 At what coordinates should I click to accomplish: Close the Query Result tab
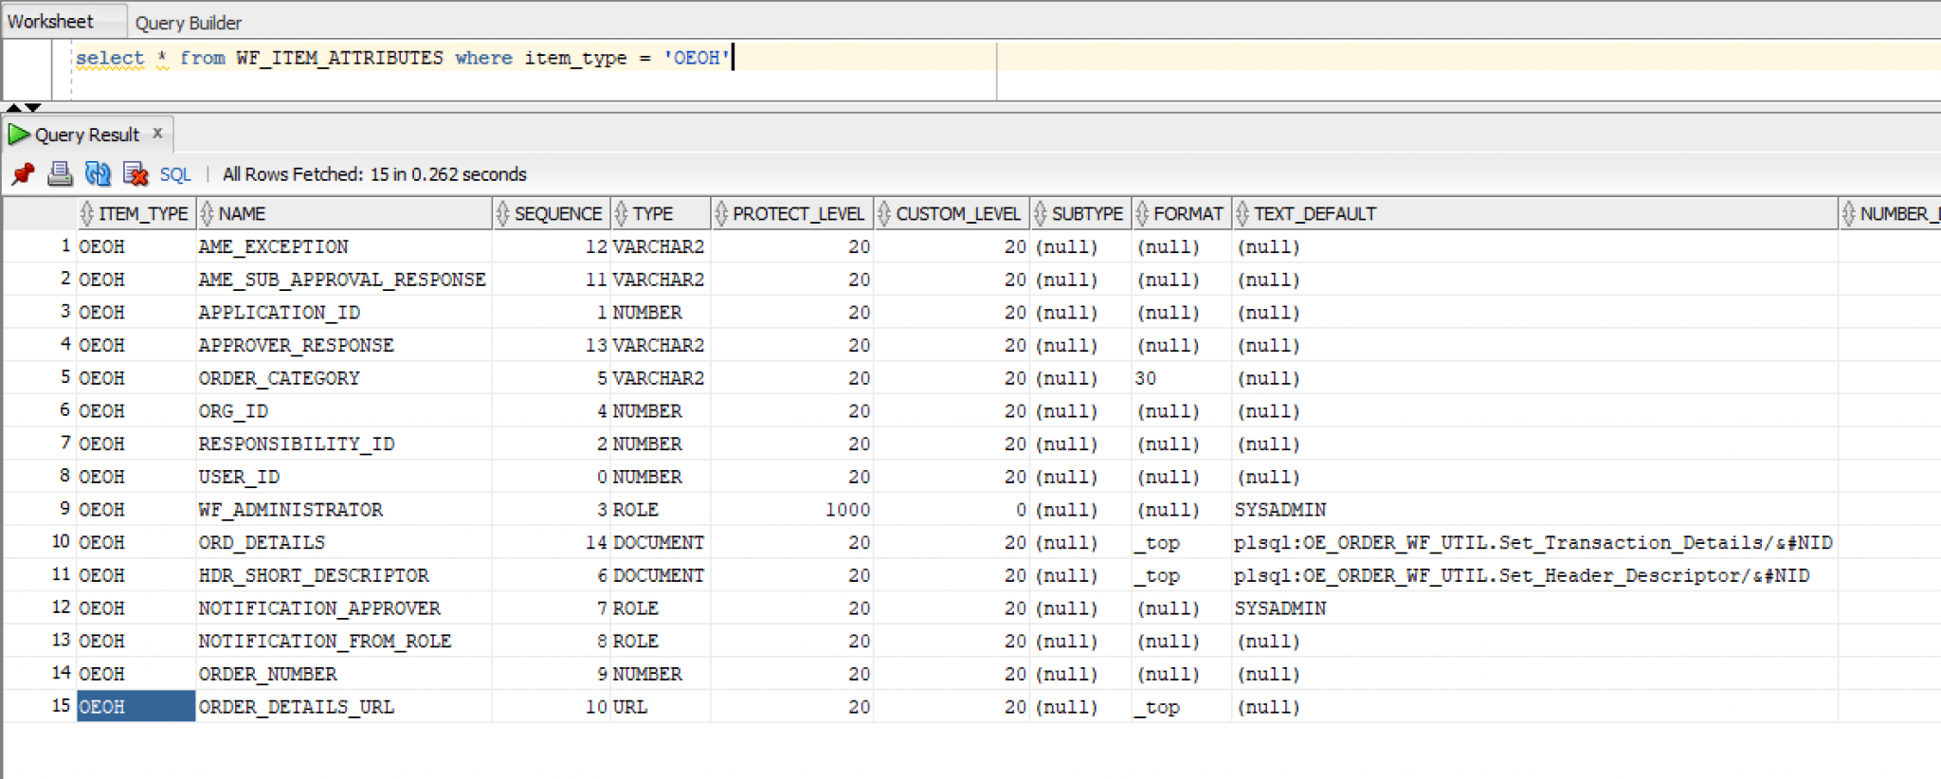tap(157, 134)
